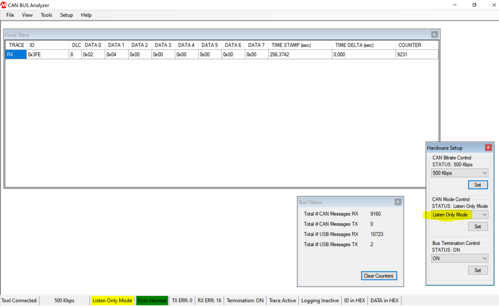499x306 pixels.
Task: Click Total USB Messages RX value 10723
Action: click(x=377, y=234)
